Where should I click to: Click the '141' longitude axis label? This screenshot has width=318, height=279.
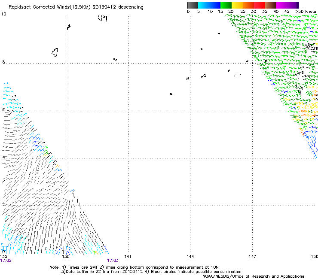128,257
